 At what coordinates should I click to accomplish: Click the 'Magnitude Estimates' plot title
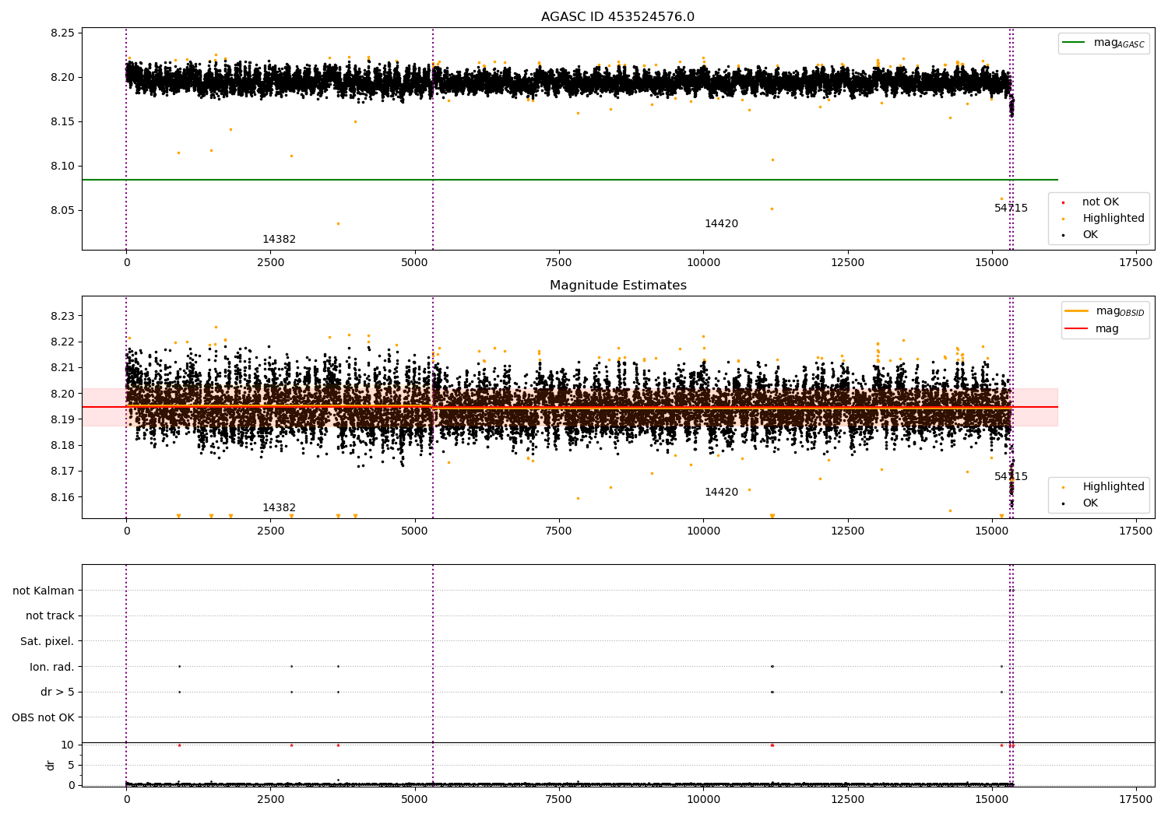click(617, 286)
